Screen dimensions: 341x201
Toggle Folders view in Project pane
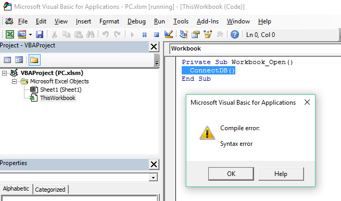click(x=34, y=60)
